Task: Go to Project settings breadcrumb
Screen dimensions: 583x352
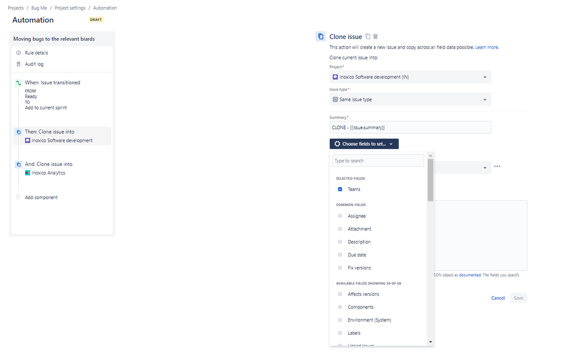Action: coord(70,8)
